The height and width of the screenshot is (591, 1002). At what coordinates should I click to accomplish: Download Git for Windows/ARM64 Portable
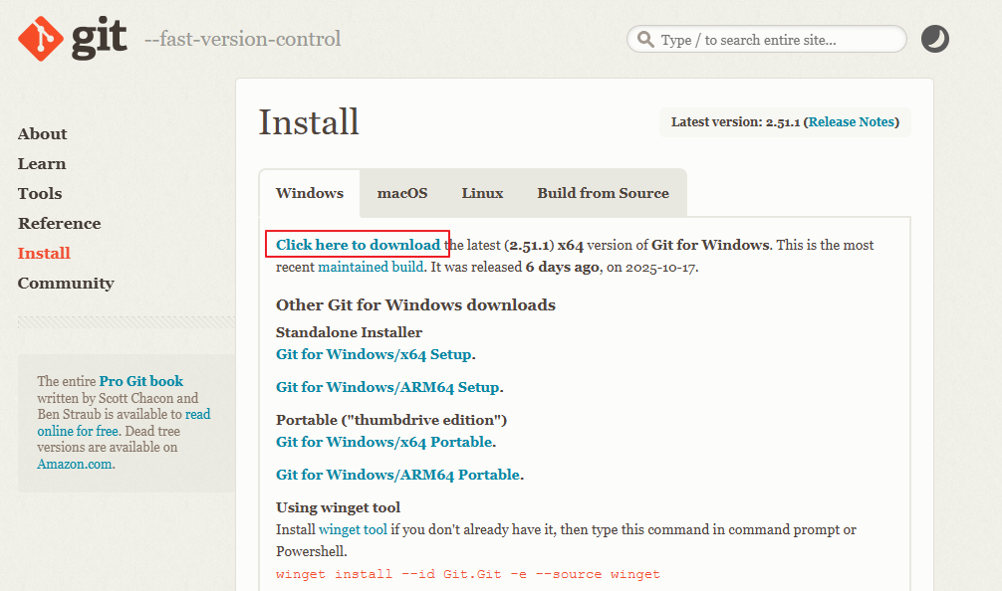click(x=398, y=475)
